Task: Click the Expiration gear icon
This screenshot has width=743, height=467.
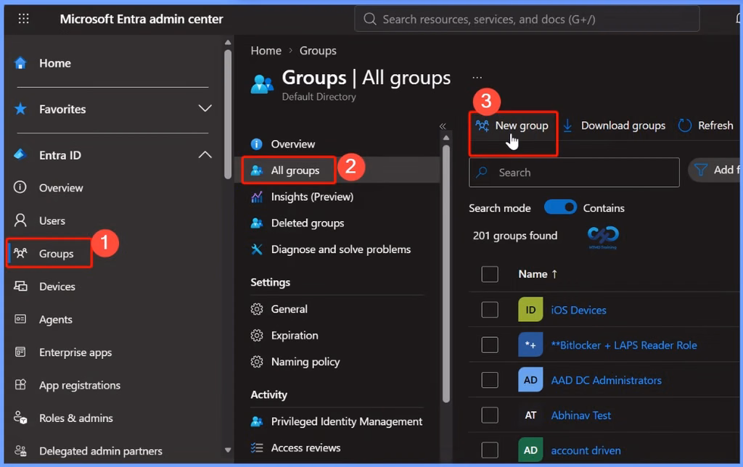Action: 256,335
